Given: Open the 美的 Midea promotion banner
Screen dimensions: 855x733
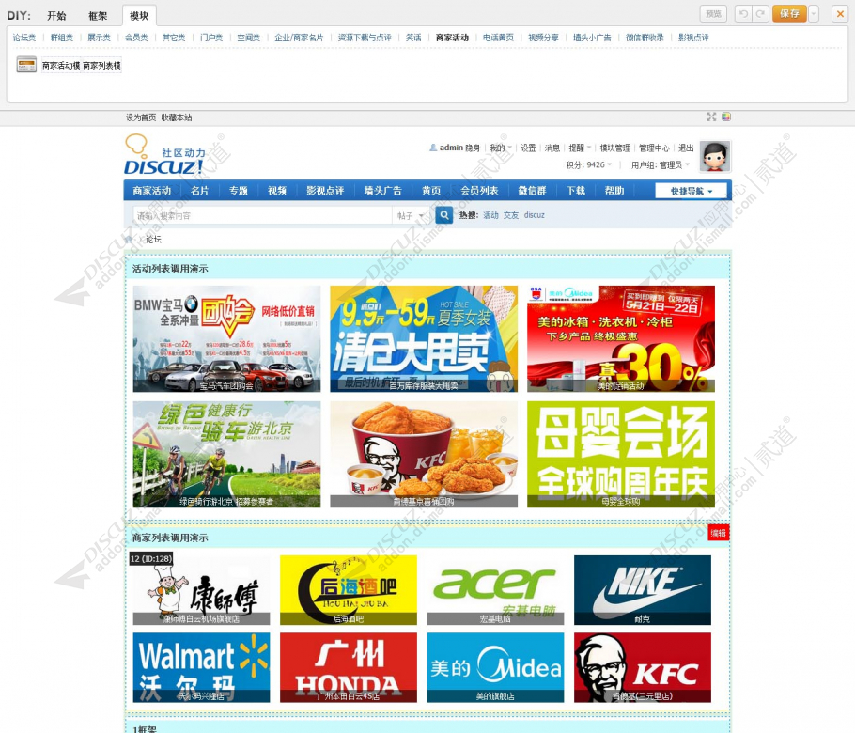Looking at the screenshot, I should click(x=620, y=338).
